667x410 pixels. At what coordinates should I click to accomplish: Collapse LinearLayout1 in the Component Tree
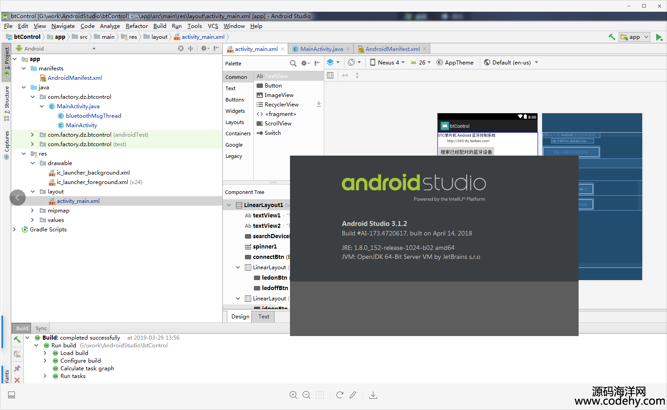[229, 205]
